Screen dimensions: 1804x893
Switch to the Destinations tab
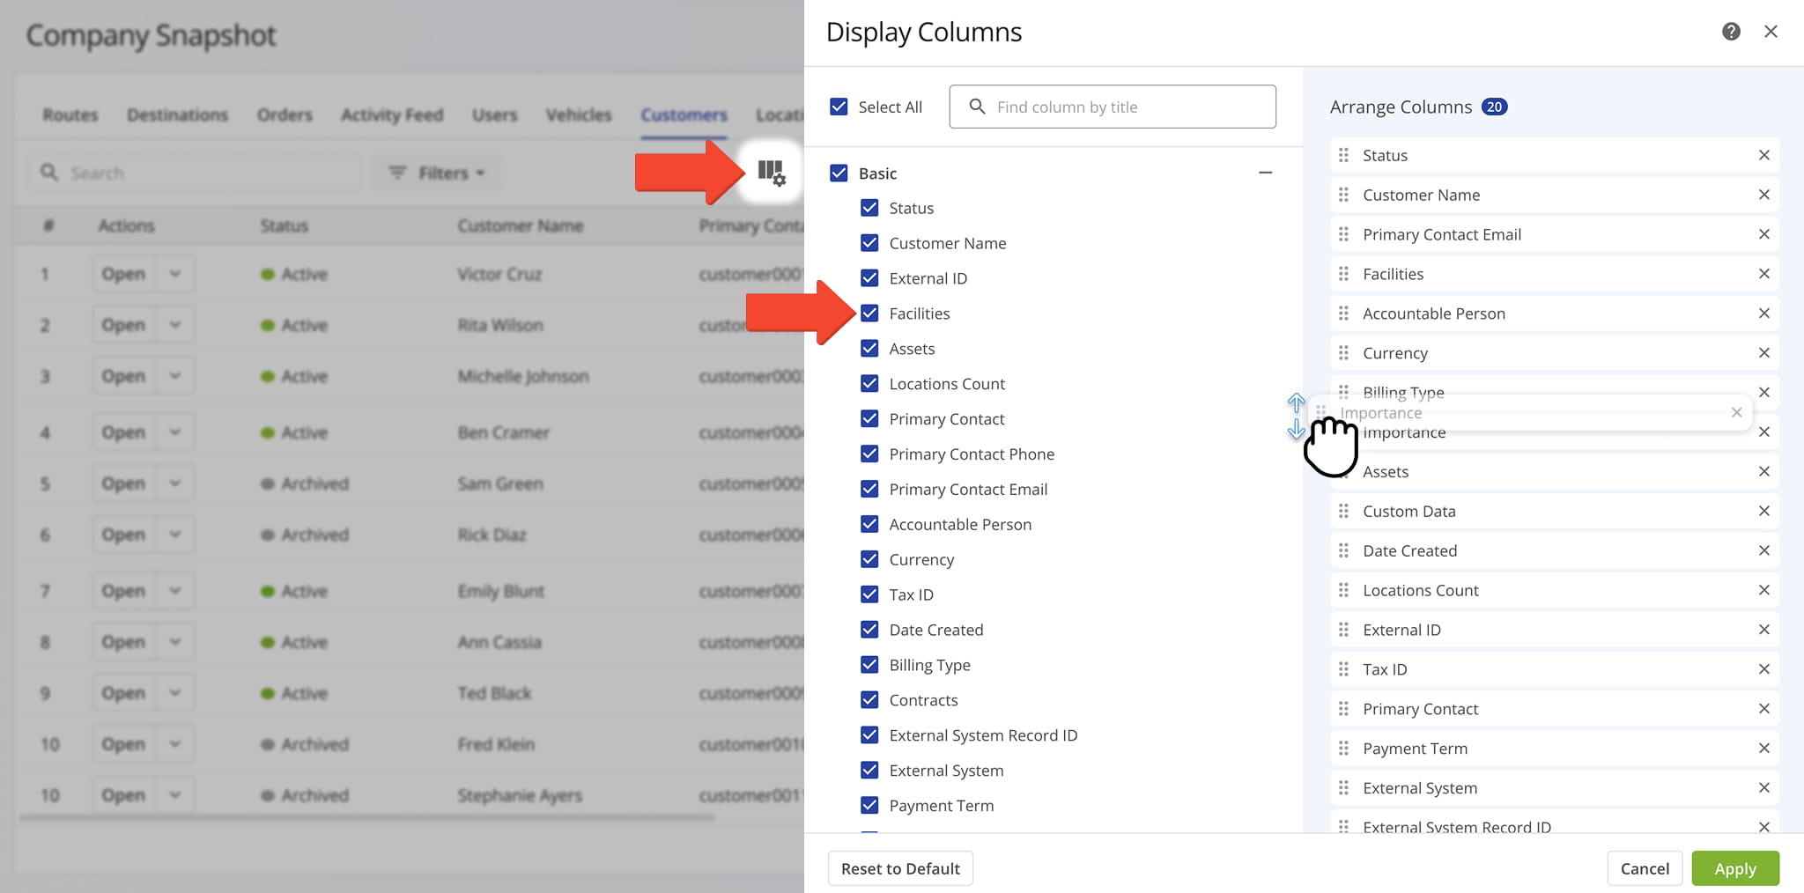(177, 115)
